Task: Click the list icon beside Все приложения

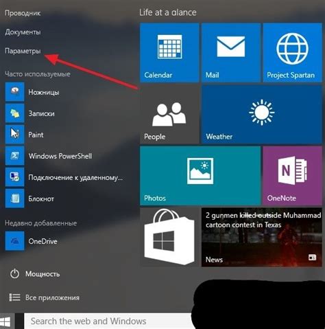Action: tap(14, 297)
